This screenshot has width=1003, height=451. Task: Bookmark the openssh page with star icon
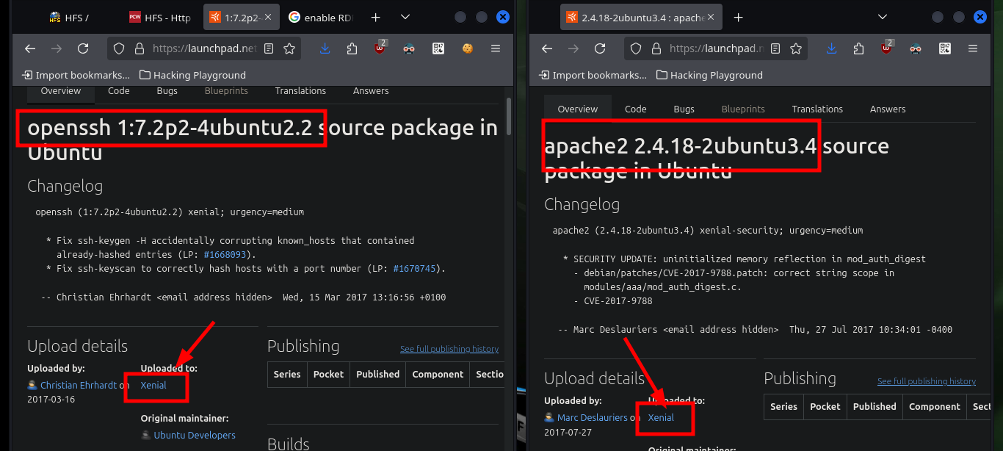point(289,48)
